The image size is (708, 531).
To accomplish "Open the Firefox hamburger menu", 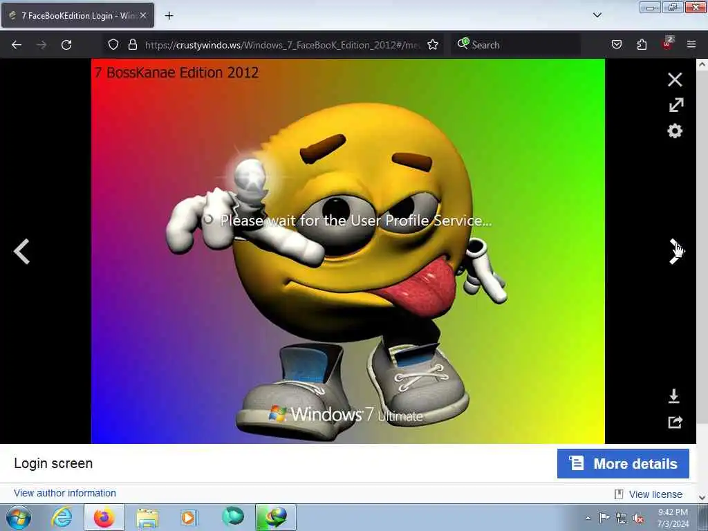I will (691, 44).
